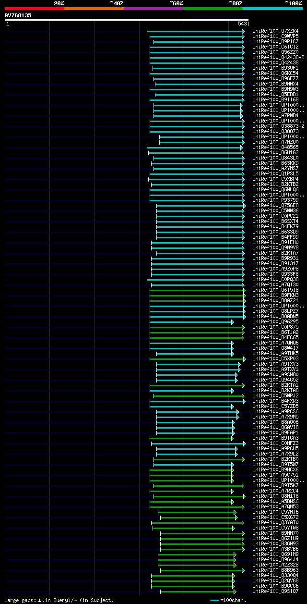Click the UniRef100_B9GEZ7 label
The height and width of the screenshot is (604, 307).
[x=275, y=78]
